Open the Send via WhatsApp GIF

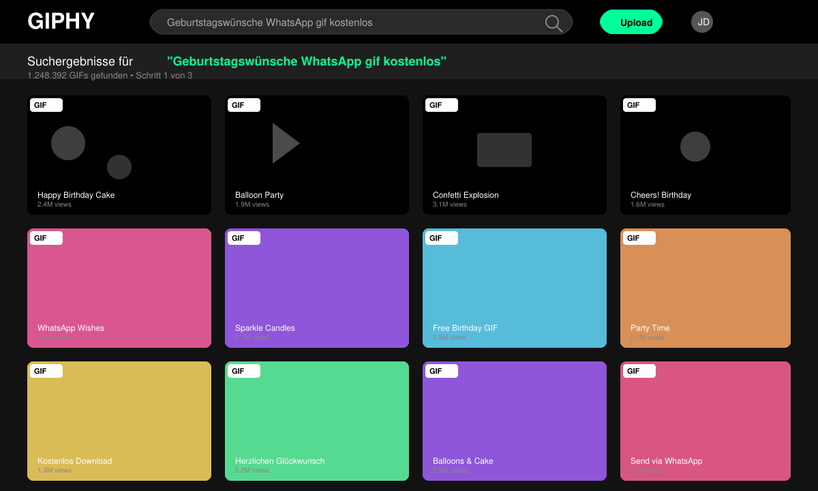coord(706,421)
